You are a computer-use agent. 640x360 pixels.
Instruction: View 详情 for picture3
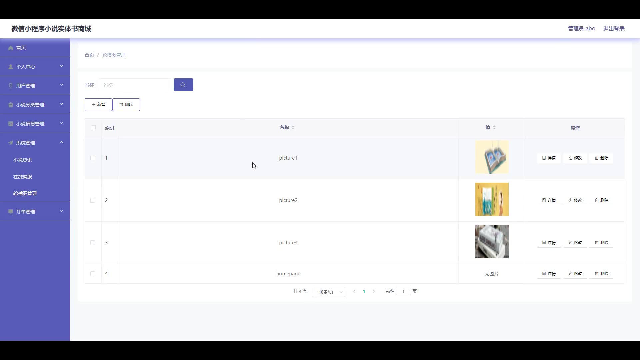(549, 243)
